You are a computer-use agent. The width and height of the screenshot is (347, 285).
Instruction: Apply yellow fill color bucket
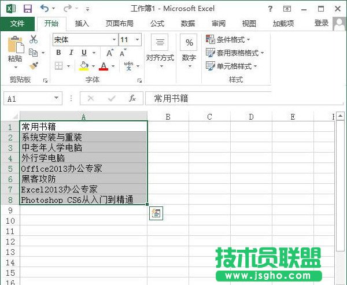coord(84,66)
